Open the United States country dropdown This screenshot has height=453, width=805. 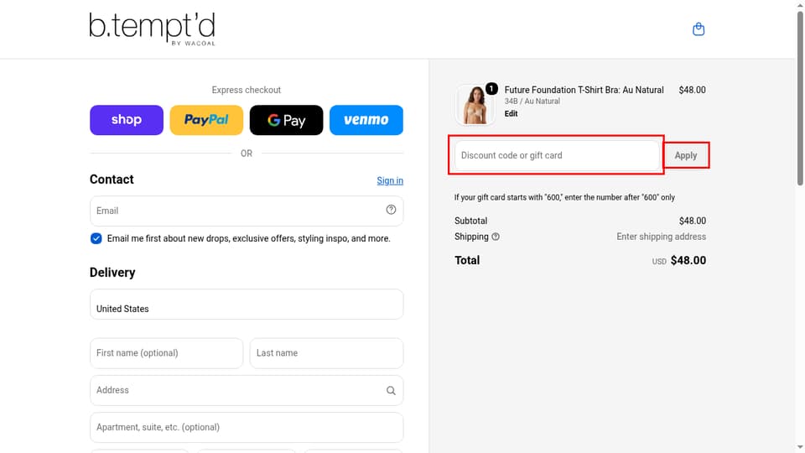click(247, 304)
